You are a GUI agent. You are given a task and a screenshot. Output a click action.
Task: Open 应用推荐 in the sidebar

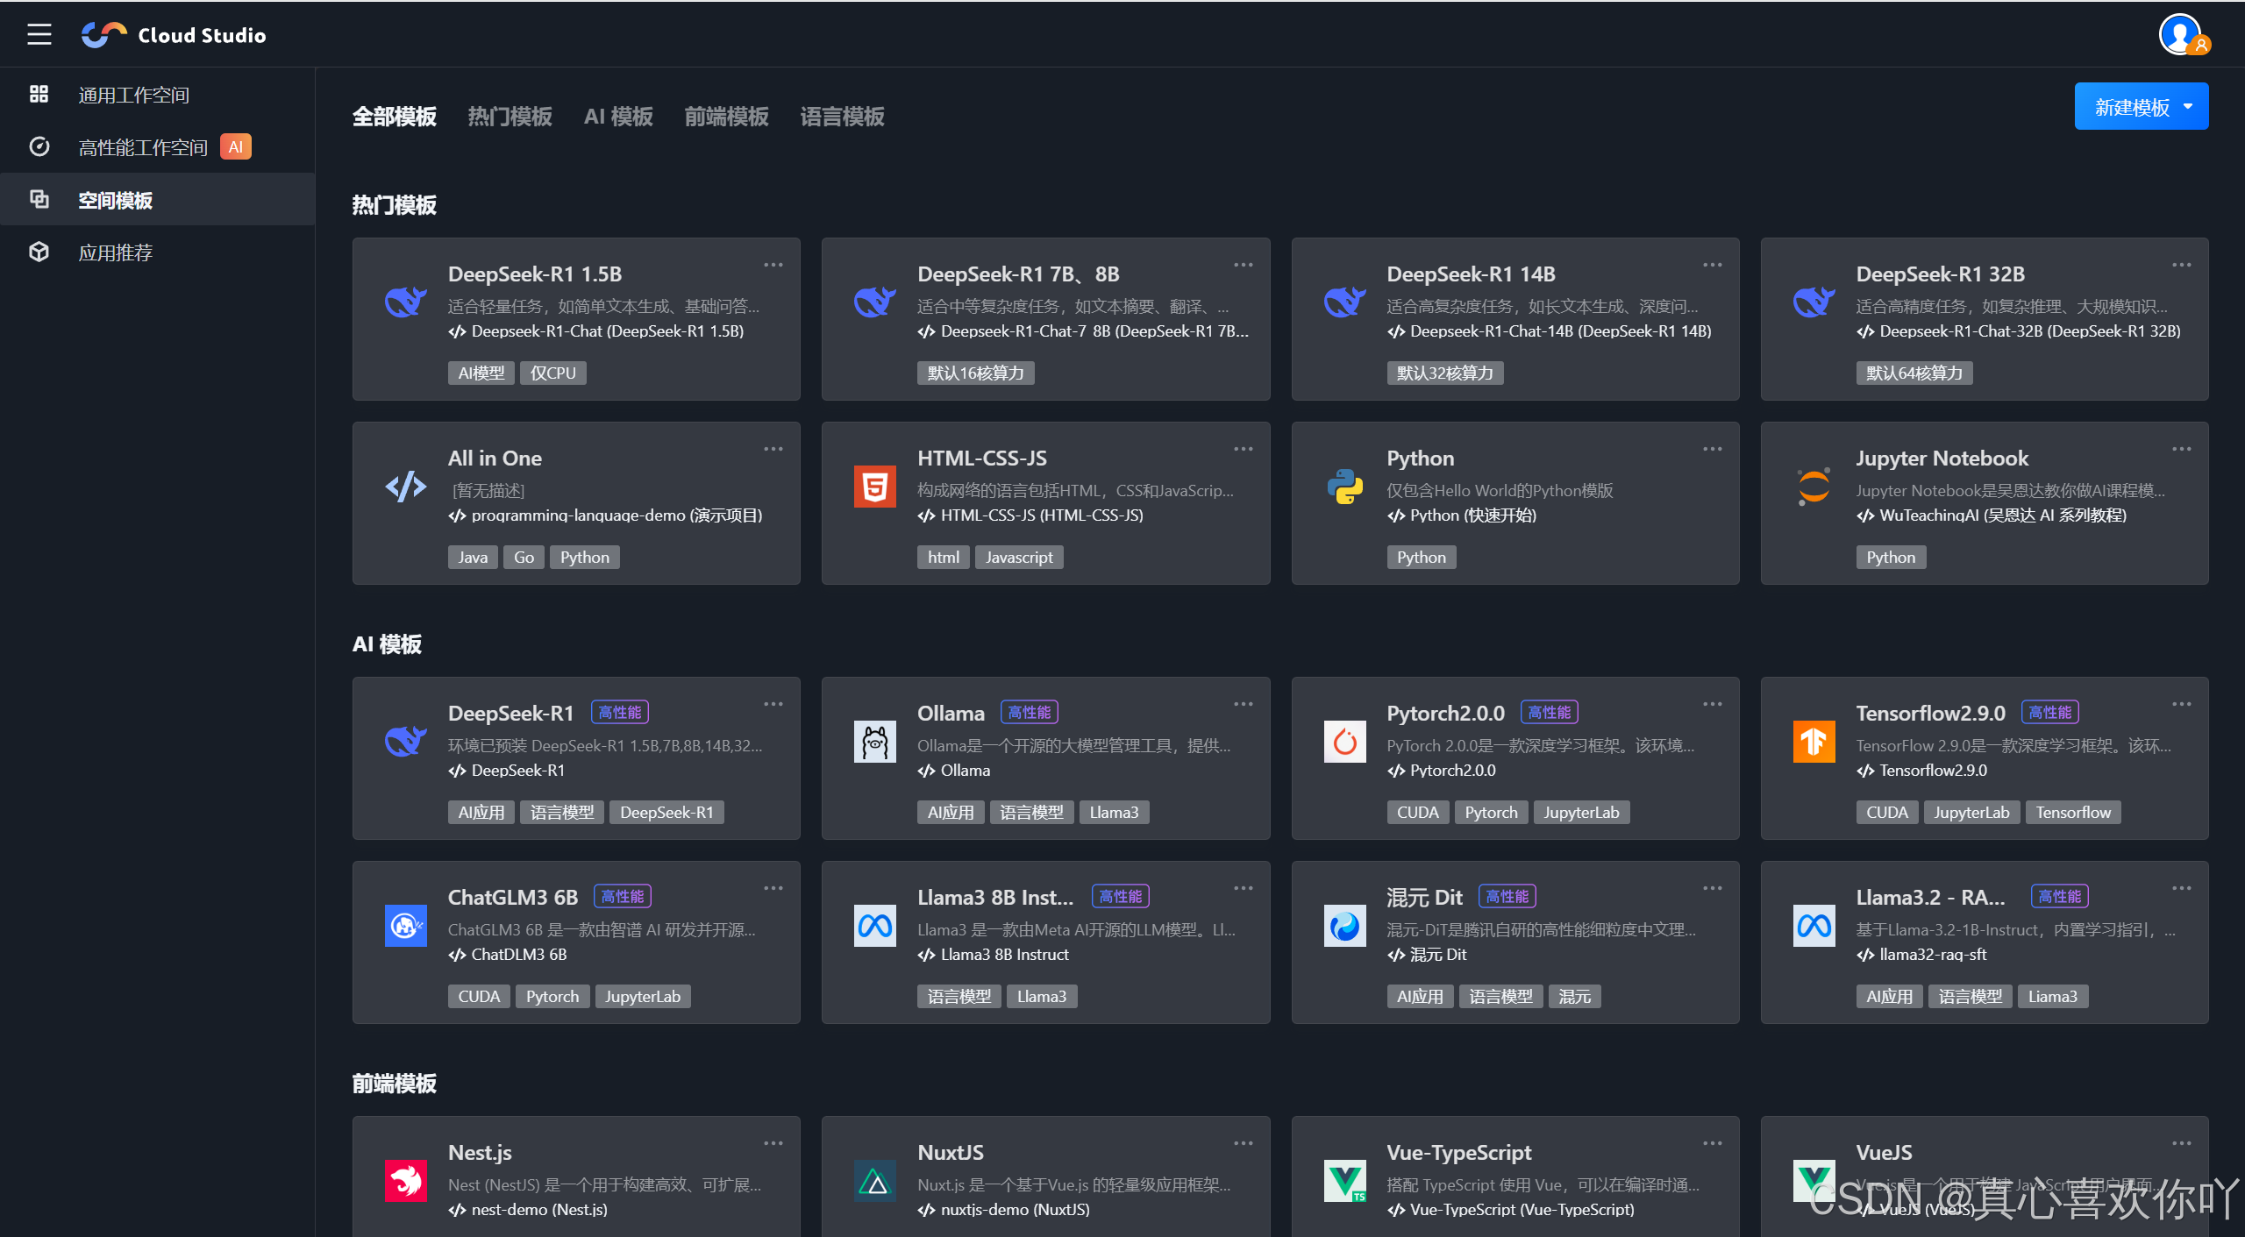115,252
